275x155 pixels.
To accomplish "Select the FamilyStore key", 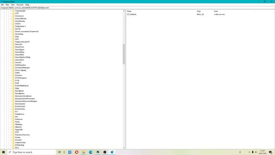I will [x=19, y=114].
